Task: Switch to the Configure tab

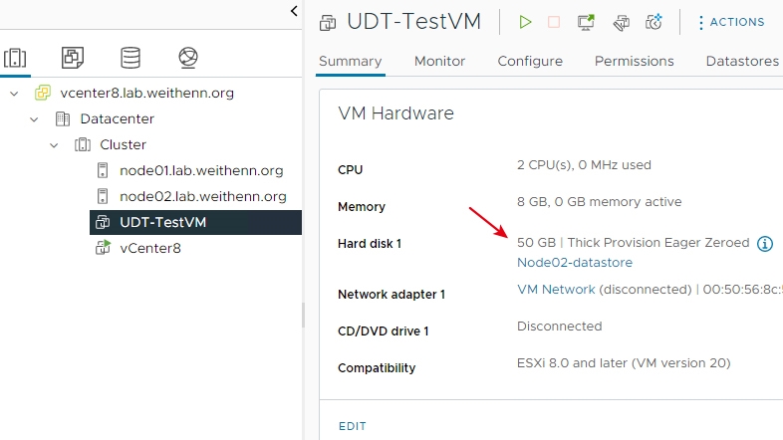Action: click(x=530, y=62)
